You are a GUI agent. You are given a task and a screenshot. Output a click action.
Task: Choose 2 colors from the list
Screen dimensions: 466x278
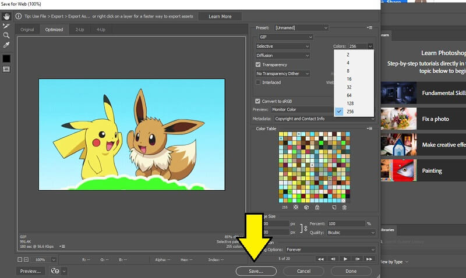click(354, 55)
